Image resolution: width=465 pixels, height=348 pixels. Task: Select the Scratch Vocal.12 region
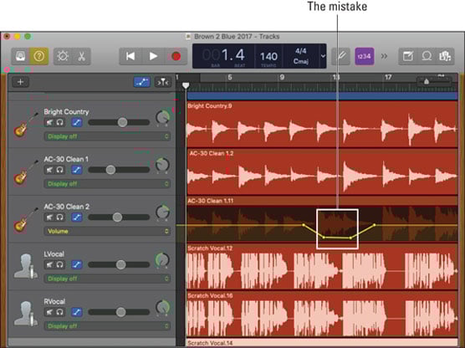(322, 266)
